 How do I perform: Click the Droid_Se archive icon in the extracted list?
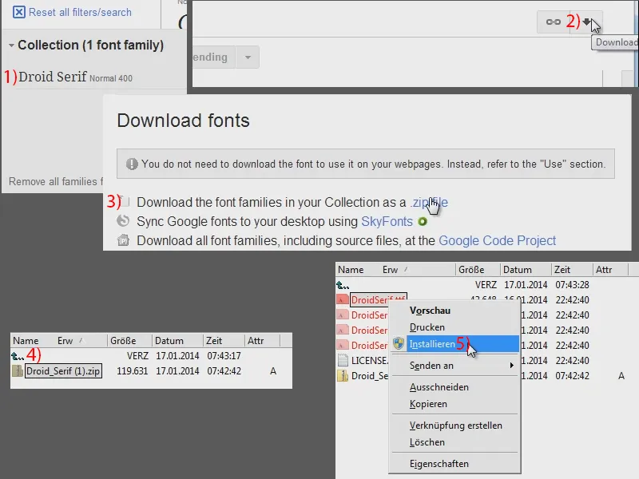click(343, 375)
